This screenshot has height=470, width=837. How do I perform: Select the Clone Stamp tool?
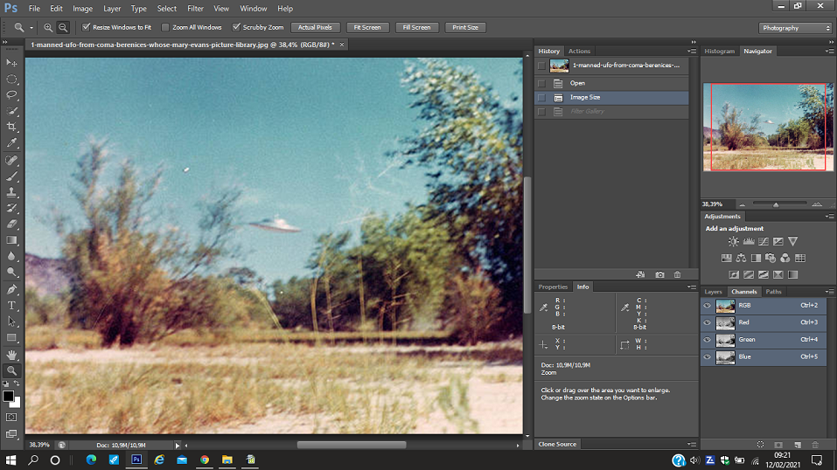[12, 192]
